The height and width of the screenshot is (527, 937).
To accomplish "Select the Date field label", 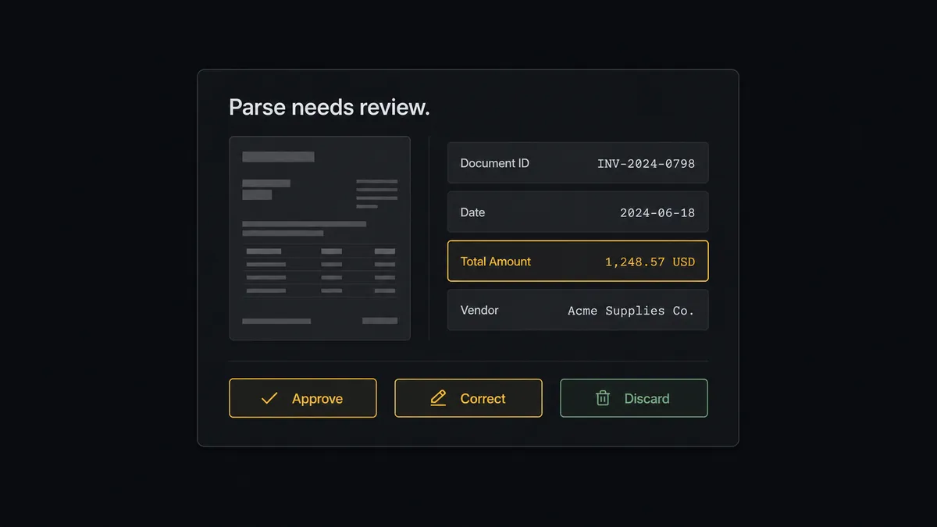I will [472, 212].
